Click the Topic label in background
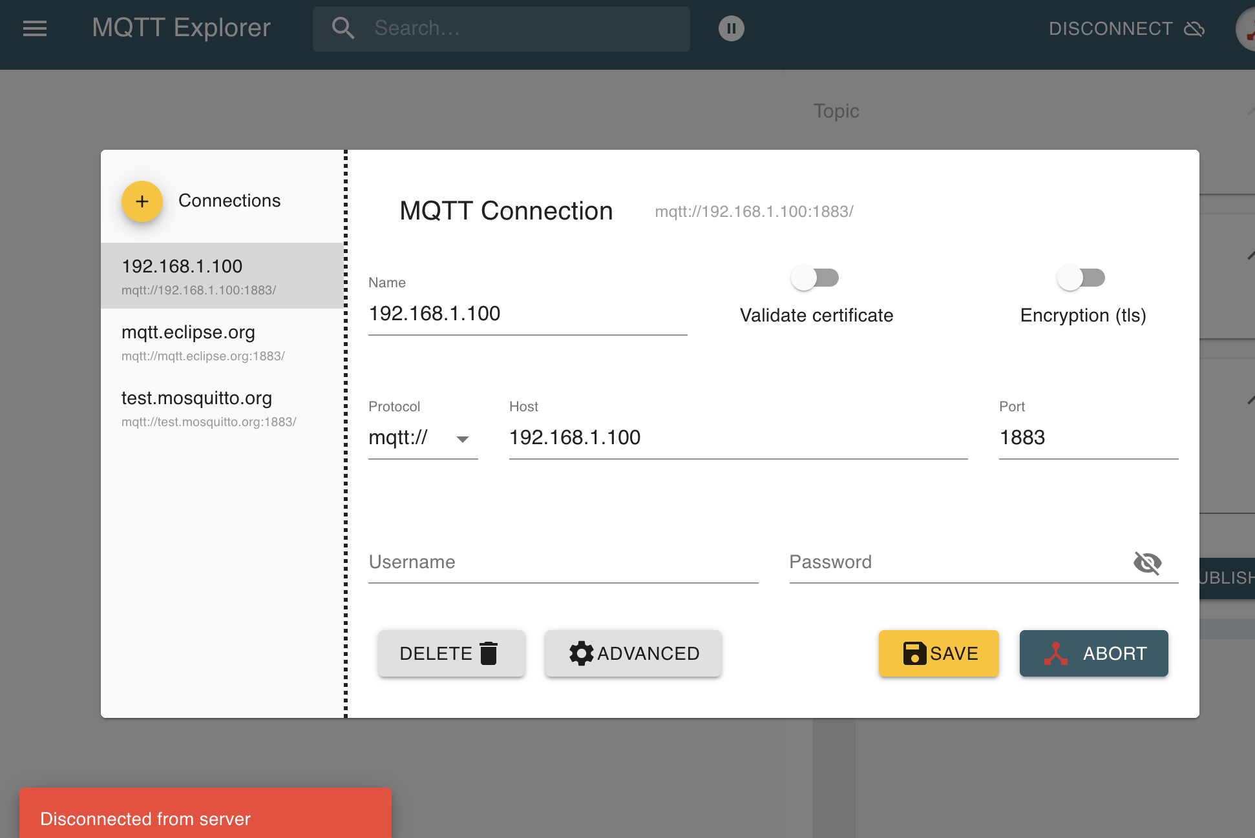The width and height of the screenshot is (1255, 838). pyautogui.click(x=836, y=111)
